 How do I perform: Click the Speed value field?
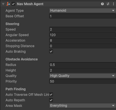tap(82, 29)
